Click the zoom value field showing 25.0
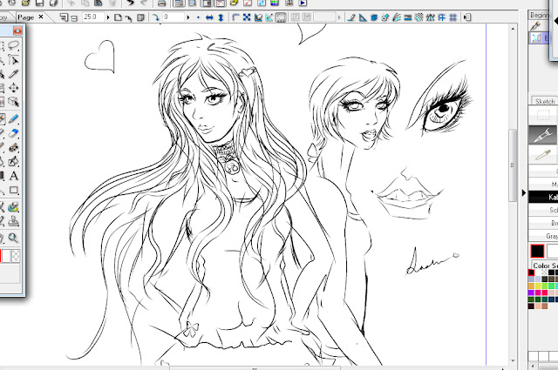Viewport: 558px width, 370px height. pyautogui.click(x=93, y=17)
